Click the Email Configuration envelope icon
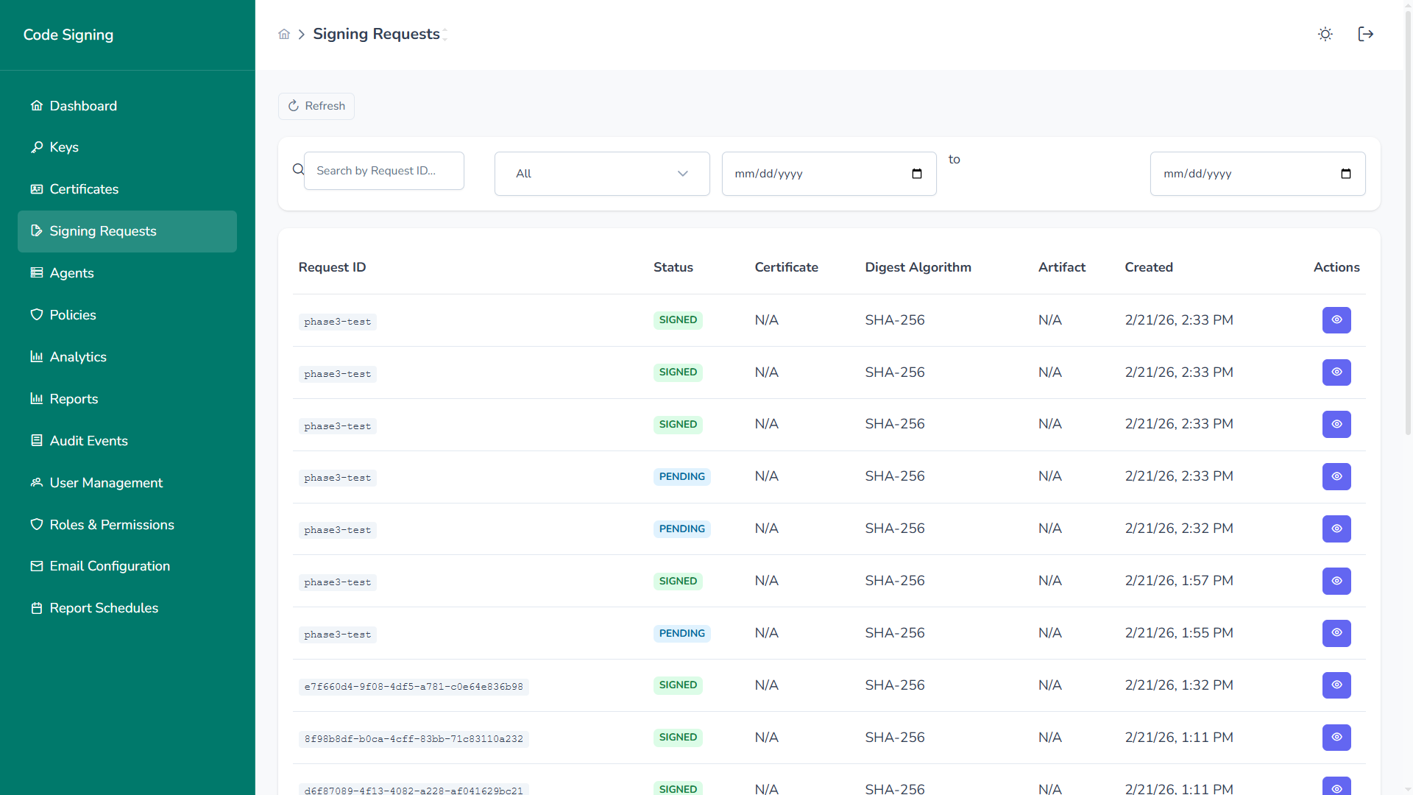This screenshot has width=1413, height=795. click(x=36, y=566)
